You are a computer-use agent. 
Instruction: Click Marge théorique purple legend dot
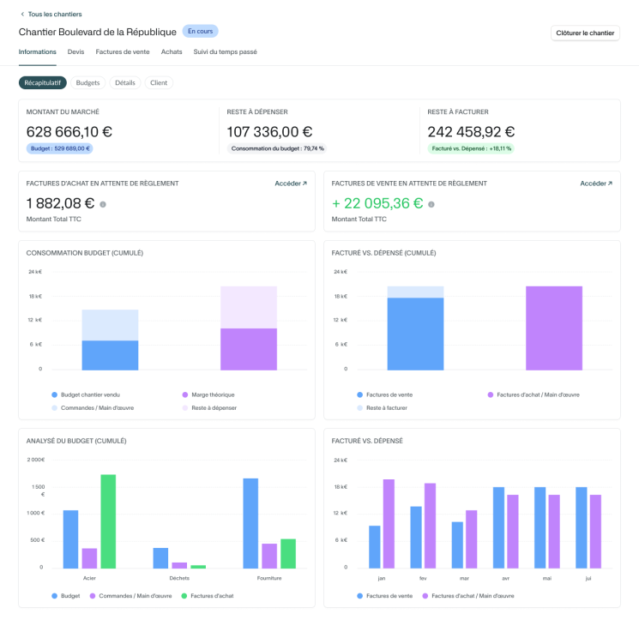point(184,394)
